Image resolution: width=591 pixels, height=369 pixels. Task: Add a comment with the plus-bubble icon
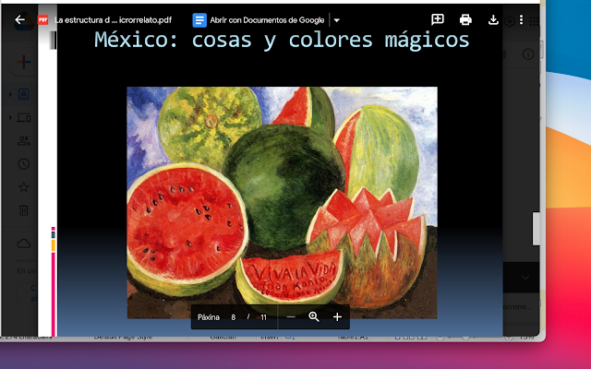click(438, 19)
